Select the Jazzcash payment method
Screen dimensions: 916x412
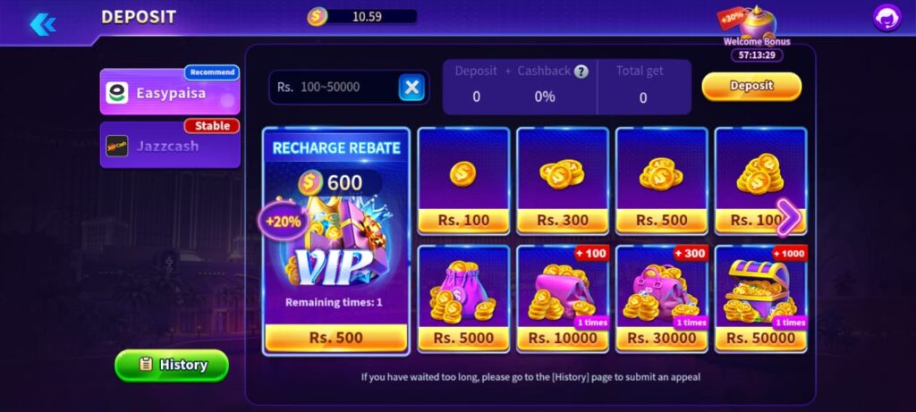(x=169, y=144)
